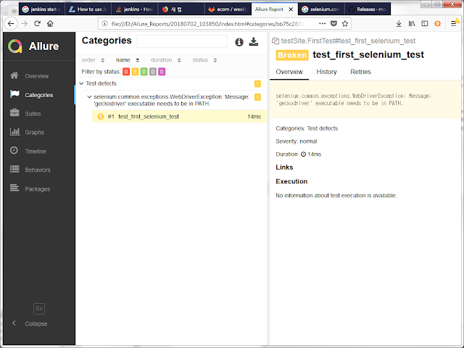This screenshot has height=348, width=464.
Task: Click the browser forward arrow
Action: coord(24,23)
